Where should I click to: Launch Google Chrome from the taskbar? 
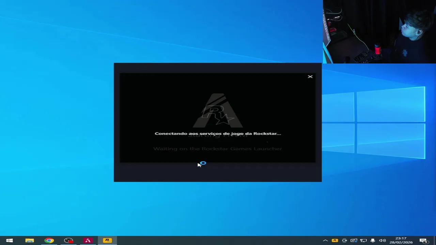point(49,241)
